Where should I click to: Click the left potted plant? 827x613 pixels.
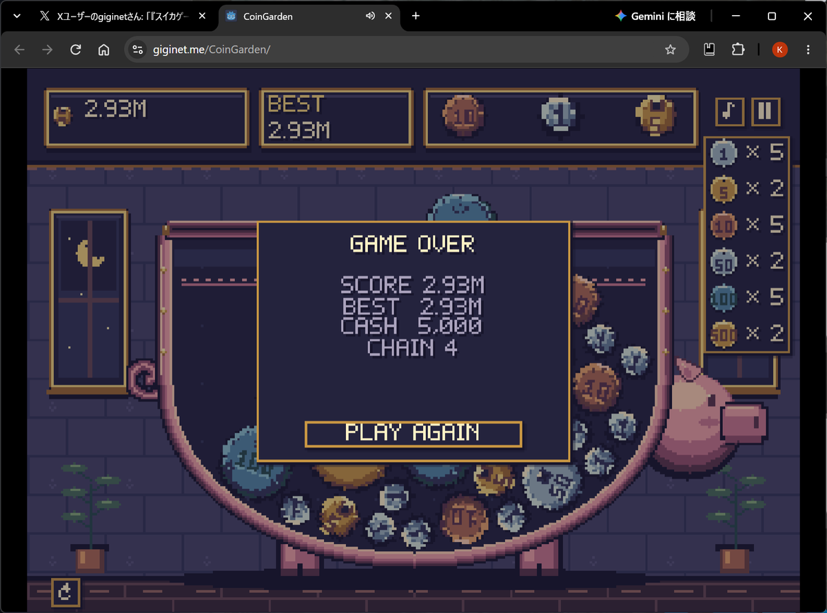[x=90, y=517]
